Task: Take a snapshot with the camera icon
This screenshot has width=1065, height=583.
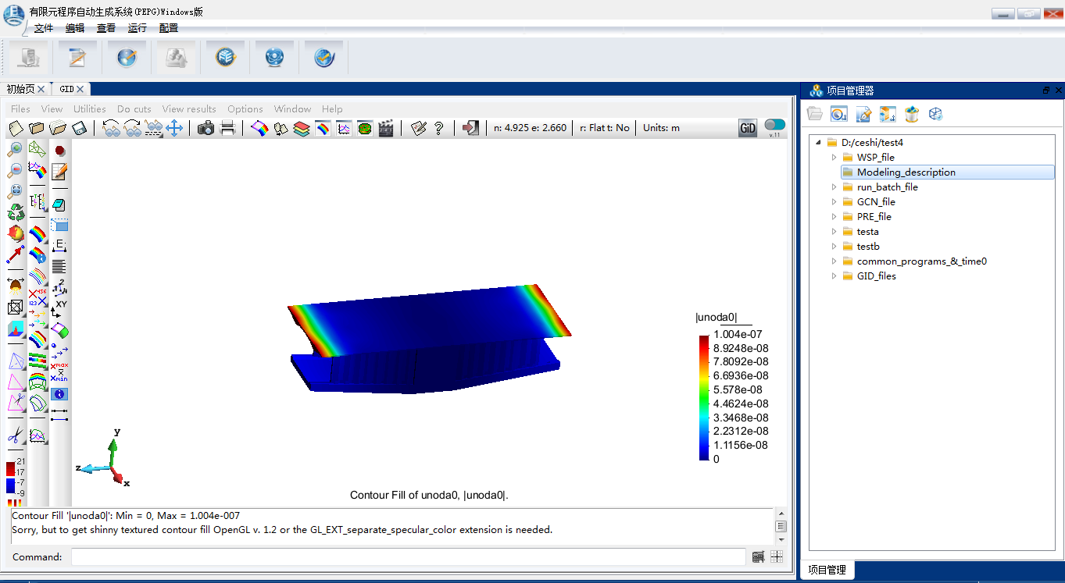Action: click(x=205, y=128)
